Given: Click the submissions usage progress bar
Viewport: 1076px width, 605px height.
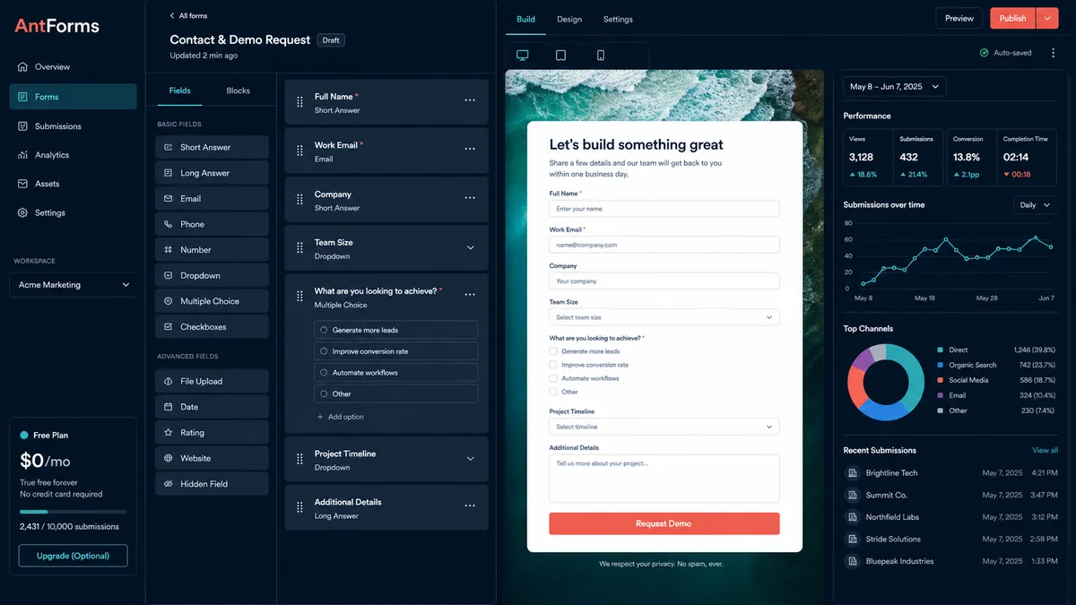Looking at the screenshot, I should pyautogui.click(x=74, y=512).
